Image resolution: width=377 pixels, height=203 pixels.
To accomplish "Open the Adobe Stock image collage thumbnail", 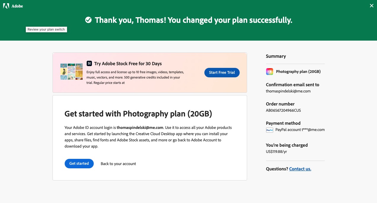I will [71, 71].
